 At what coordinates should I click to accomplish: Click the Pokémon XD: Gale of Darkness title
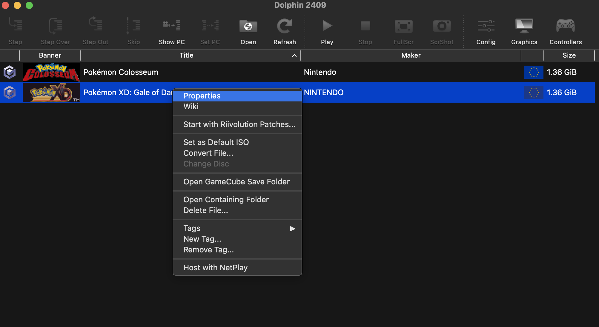[x=128, y=92]
